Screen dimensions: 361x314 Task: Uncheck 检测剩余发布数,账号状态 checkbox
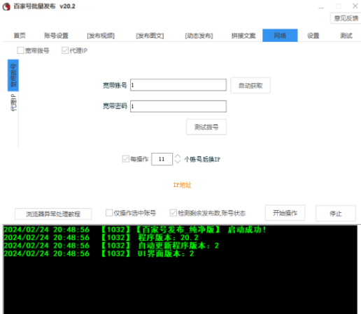[x=173, y=213]
